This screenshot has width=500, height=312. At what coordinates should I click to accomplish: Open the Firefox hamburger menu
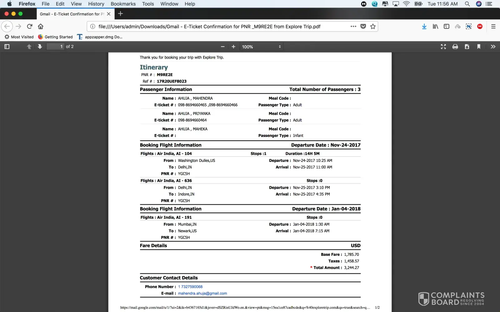(493, 27)
